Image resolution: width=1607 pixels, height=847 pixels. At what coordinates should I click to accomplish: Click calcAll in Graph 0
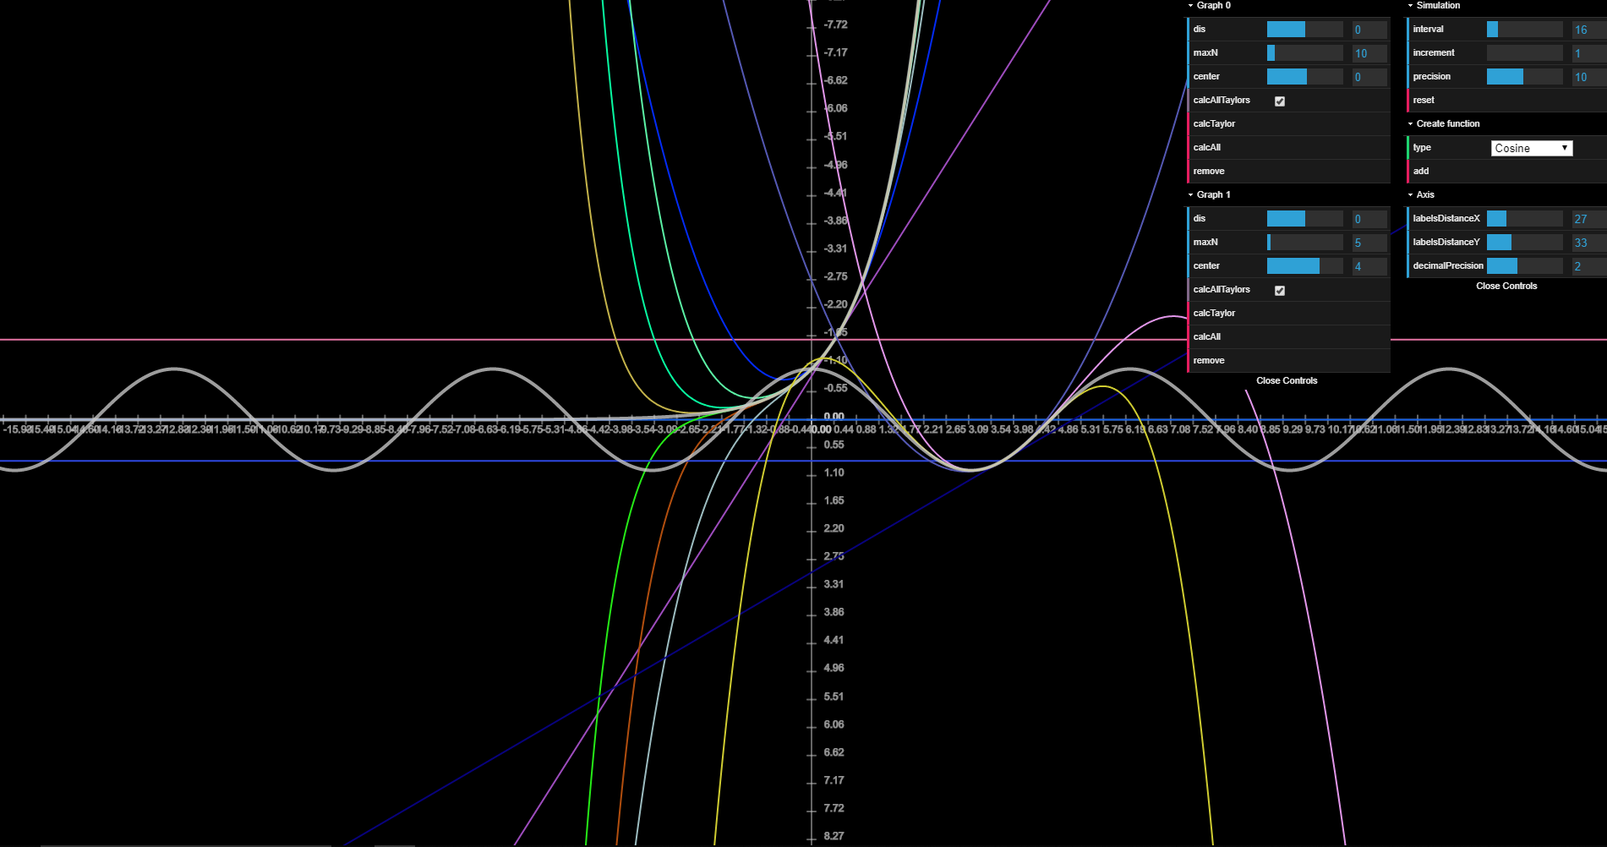(1288, 147)
